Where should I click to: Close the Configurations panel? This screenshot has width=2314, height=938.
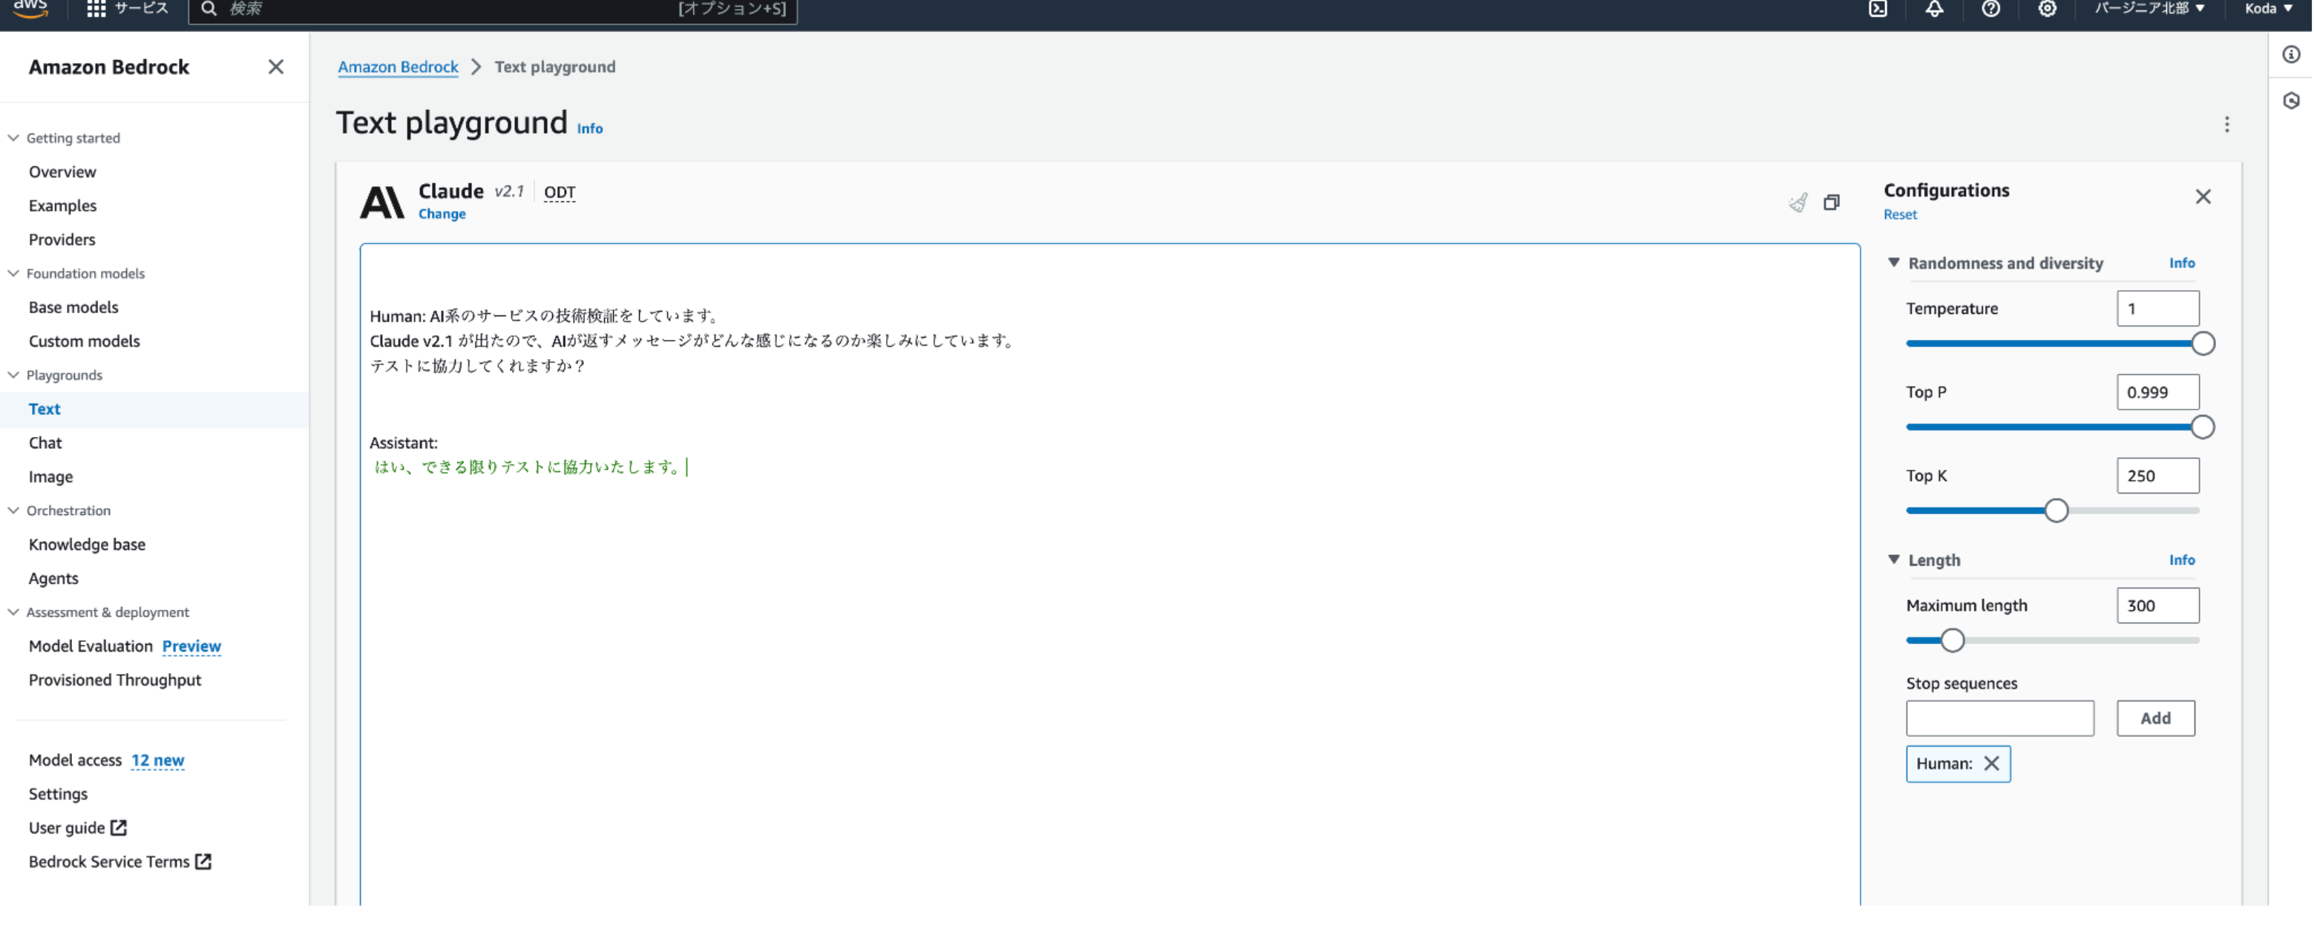2203,197
